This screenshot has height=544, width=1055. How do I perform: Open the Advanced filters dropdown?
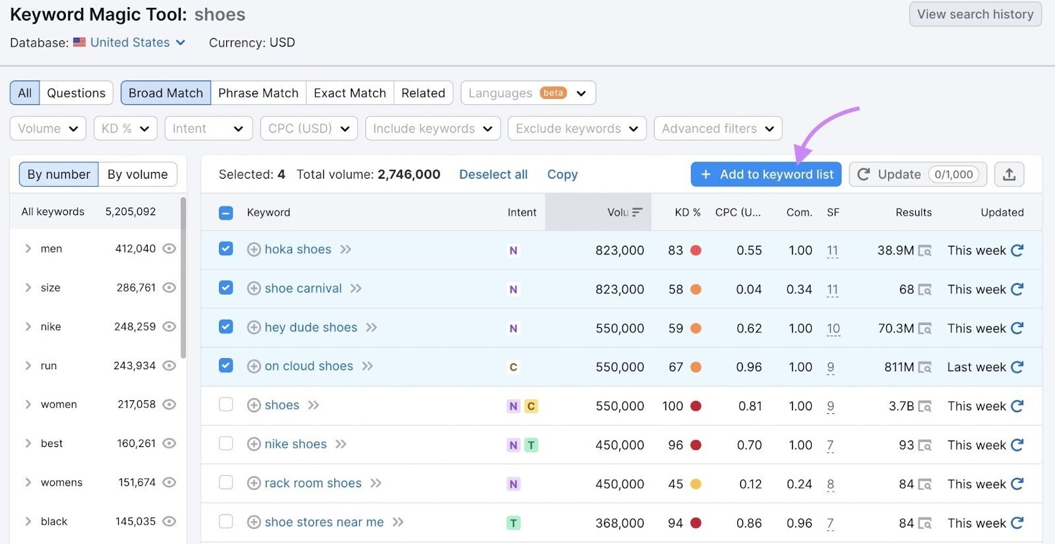[x=718, y=129]
